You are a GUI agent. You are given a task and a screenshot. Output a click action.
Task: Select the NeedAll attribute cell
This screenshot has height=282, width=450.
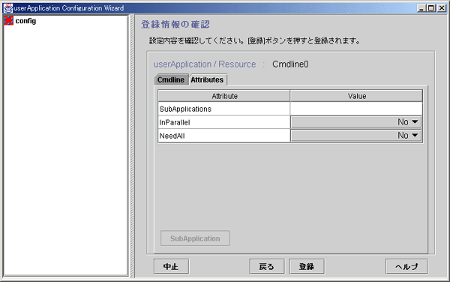223,136
